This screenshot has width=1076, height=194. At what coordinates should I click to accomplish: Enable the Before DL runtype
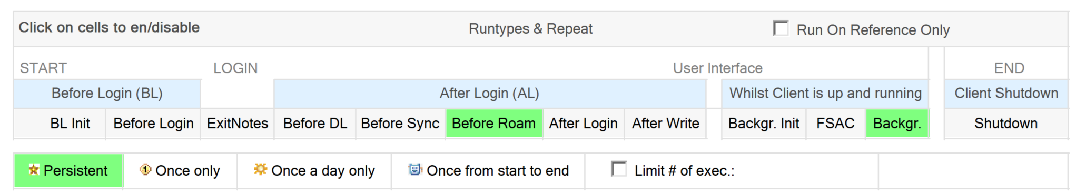[x=315, y=124]
